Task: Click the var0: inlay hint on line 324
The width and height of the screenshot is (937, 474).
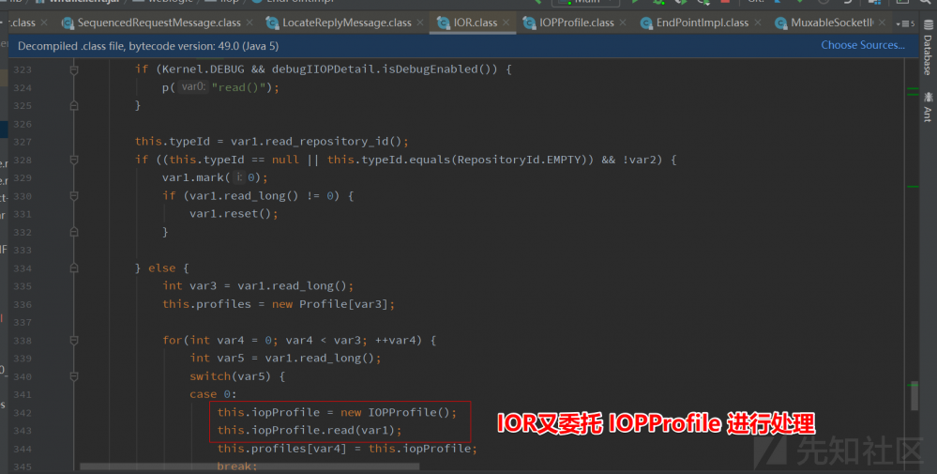Action: [x=193, y=87]
